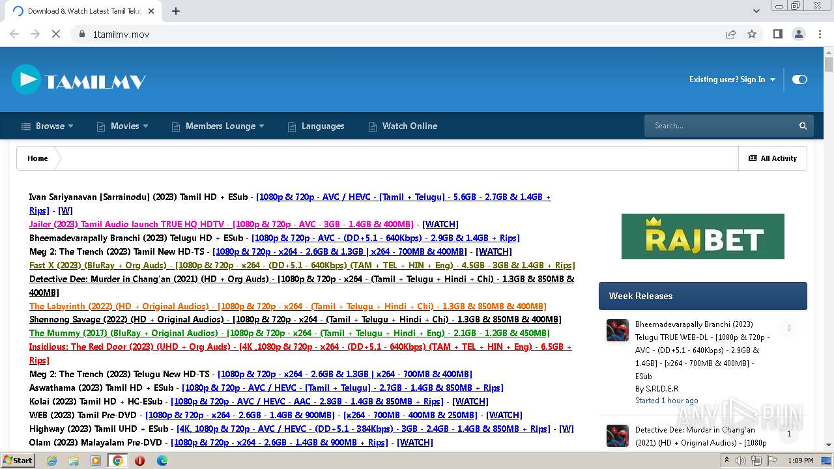Open Internet Explorer from the taskbar

click(51, 461)
